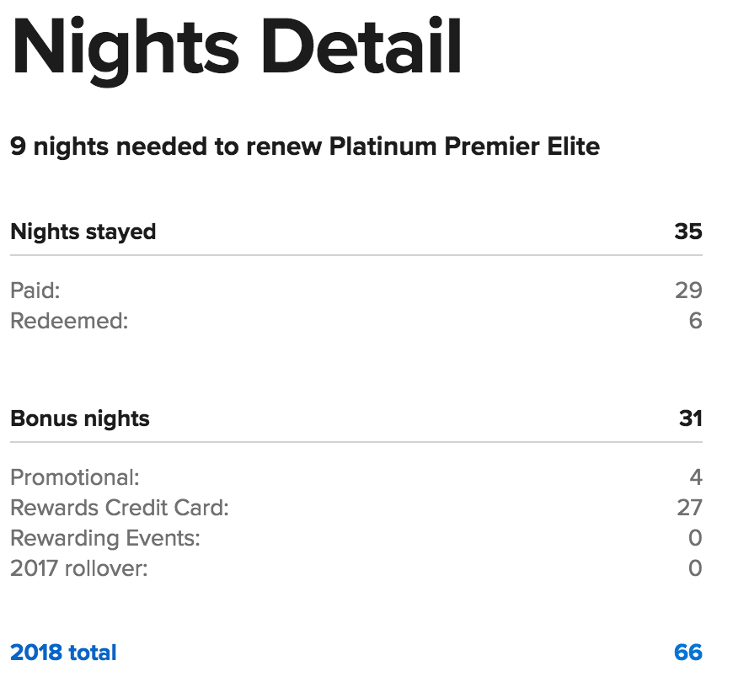The image size is (733, 682).
Task: Open the blue 2018 total link
Action: (63, 653)
